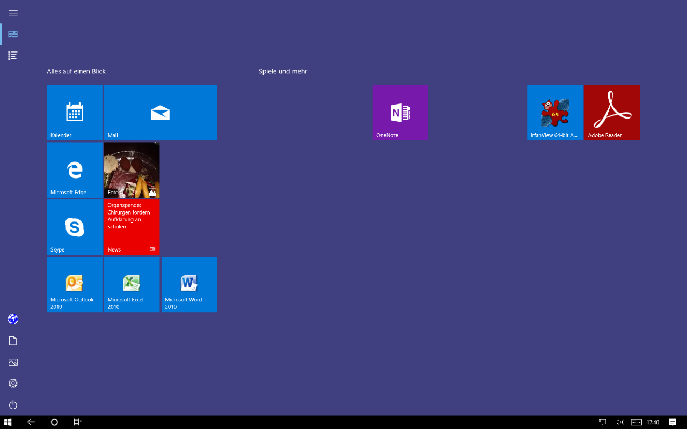Image resolution: width=687 pixels, height=429 pixels.
Task: Click the 'Alles auf einen Blick' group title
Action: pyautogui.click(x=76, y=71)
